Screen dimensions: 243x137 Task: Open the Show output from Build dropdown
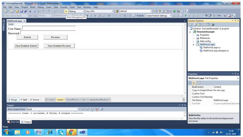point(78,109)
